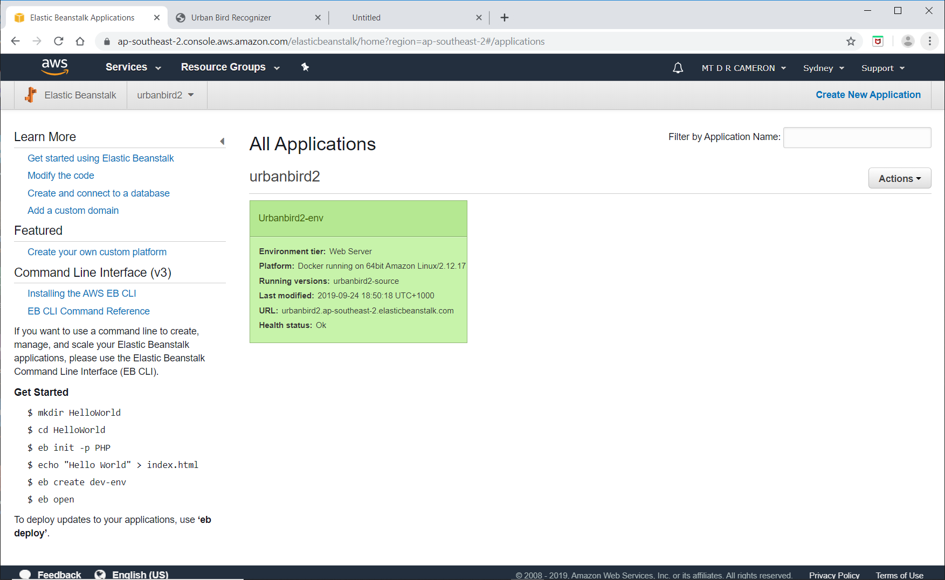945x580 pixels.
Task: Collapse the Learn More sidebar arrow
Action: (x=222, y=141)
